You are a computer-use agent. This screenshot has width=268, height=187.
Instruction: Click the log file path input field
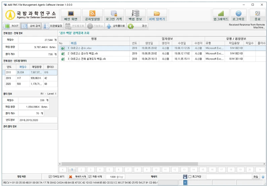[x=229, y=177]
